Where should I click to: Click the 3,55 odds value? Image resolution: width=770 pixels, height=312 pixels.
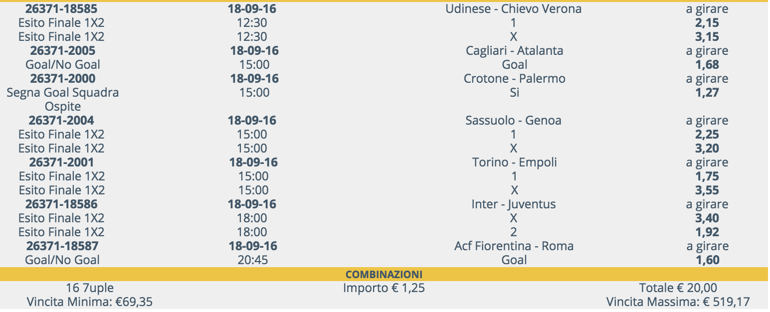pyautogui.click(x=707, y=190)
